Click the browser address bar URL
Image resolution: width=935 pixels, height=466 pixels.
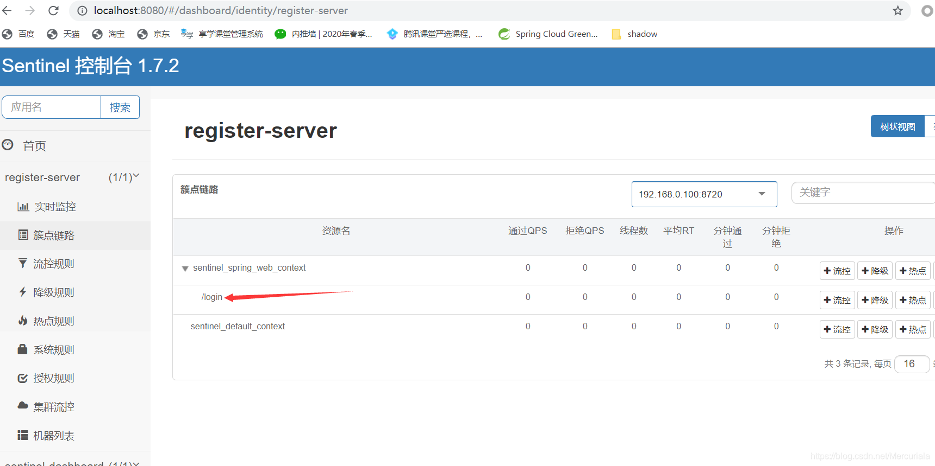[221, 10]
